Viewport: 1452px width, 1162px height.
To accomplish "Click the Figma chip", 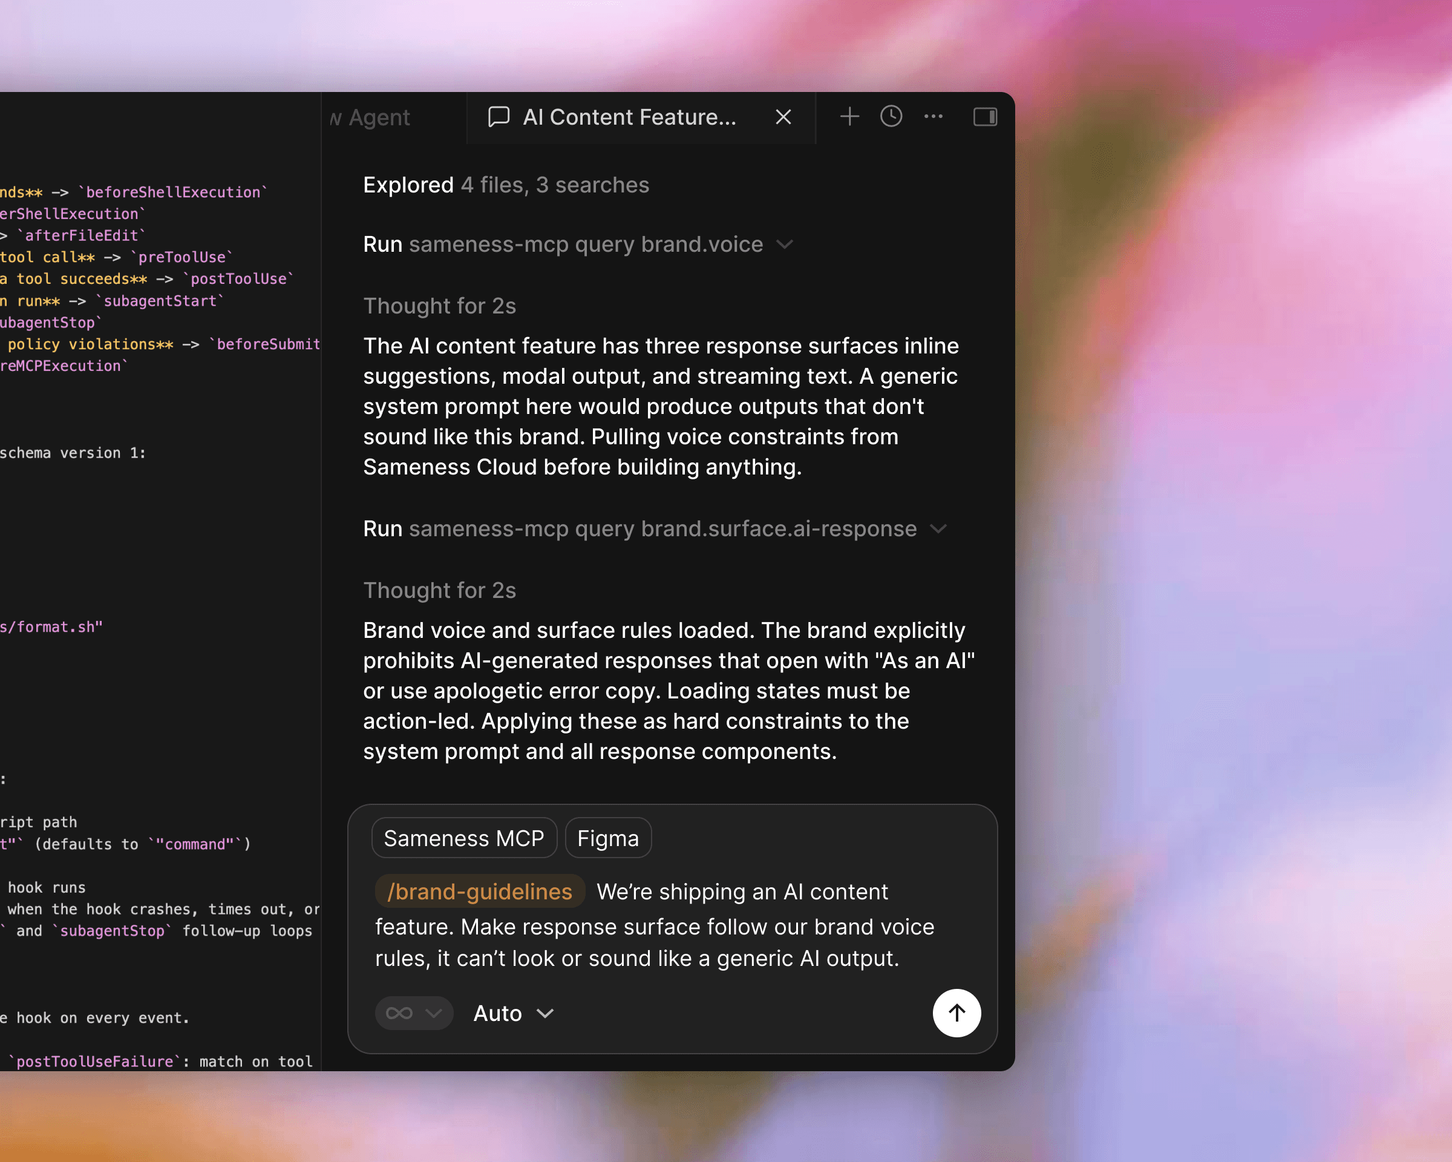I will tap(607, 838).
